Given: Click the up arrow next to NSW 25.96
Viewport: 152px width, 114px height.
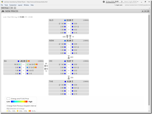Looking at the screenshot, I should coord(73,41).
